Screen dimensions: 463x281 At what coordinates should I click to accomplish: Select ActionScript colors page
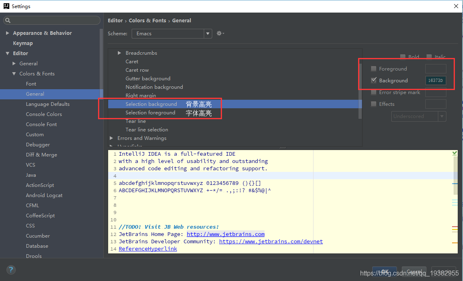pyautogui.click(x=40, y=185)
